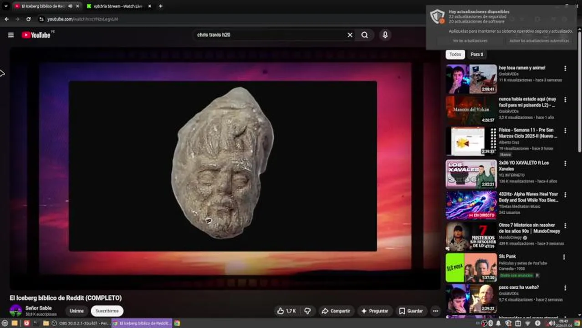Select the 'Todos' filter chip
The height and width of the screenshot is (328, 582).
tap(455, 54)
